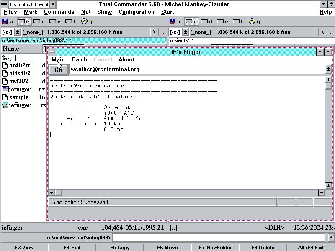
Task: Select the iefinger exe file icon
Action: coord(5,89)
